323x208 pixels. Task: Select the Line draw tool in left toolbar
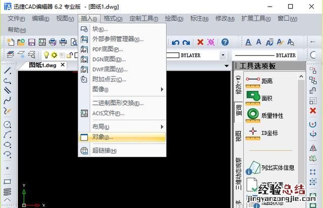coord(8,71)
